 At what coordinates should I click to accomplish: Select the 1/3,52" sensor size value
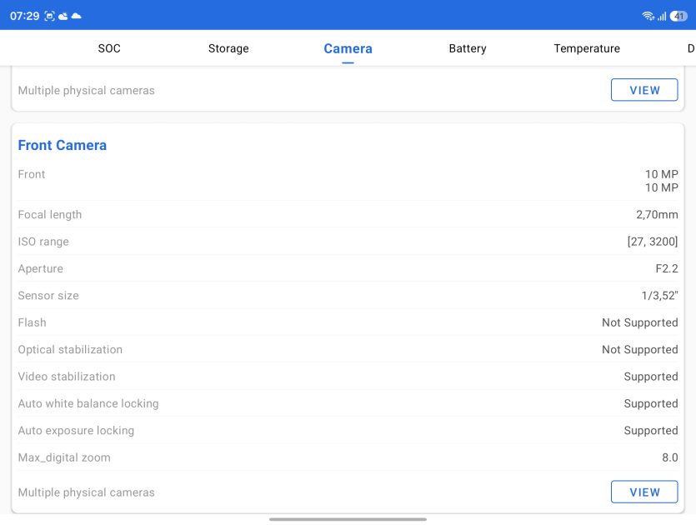659,296
